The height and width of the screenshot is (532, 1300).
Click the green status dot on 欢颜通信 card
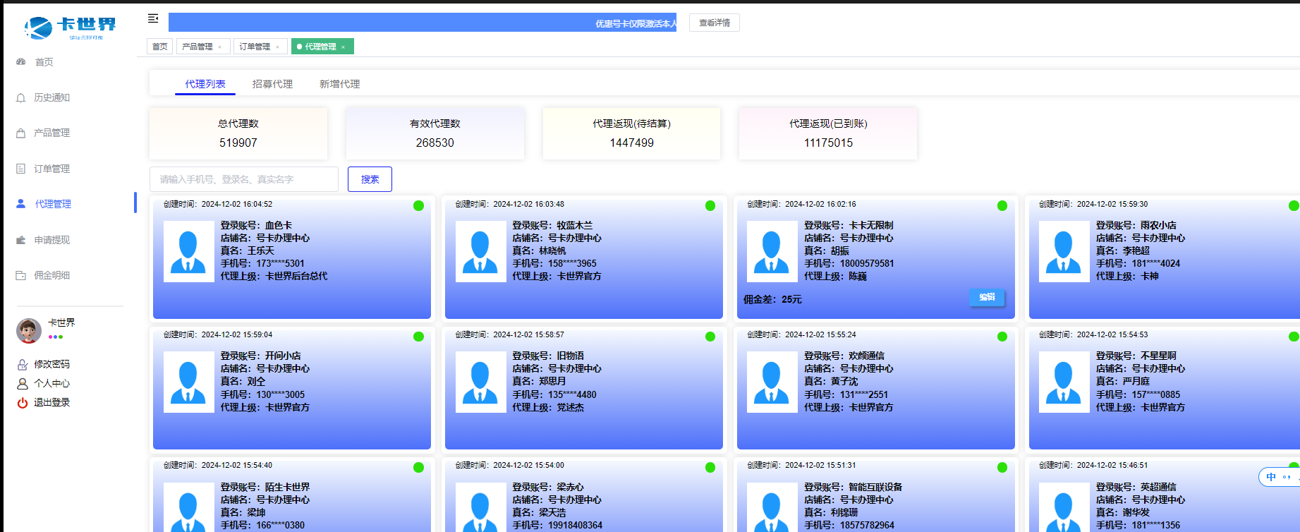(1002, 337)
